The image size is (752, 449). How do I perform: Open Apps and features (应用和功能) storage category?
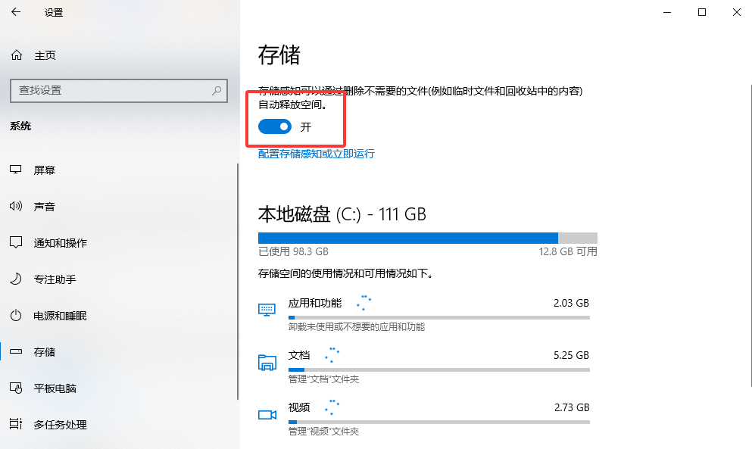pyautogui.click(x=315, y=303)
